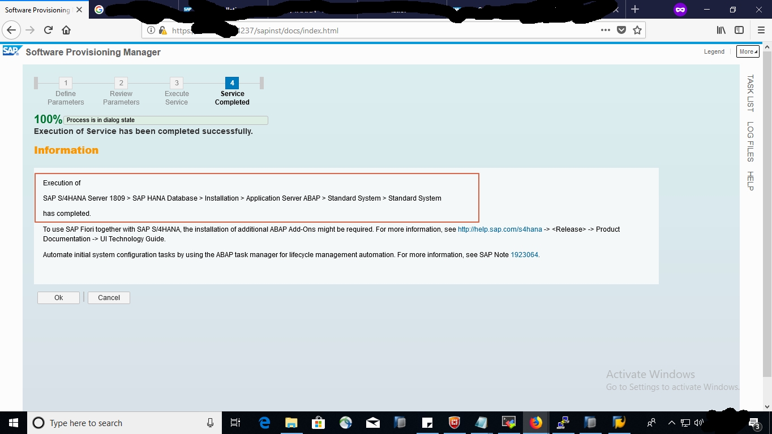772x434 pixels.
Task: Open the TASK LIST side panel
Action: (750, 93)
